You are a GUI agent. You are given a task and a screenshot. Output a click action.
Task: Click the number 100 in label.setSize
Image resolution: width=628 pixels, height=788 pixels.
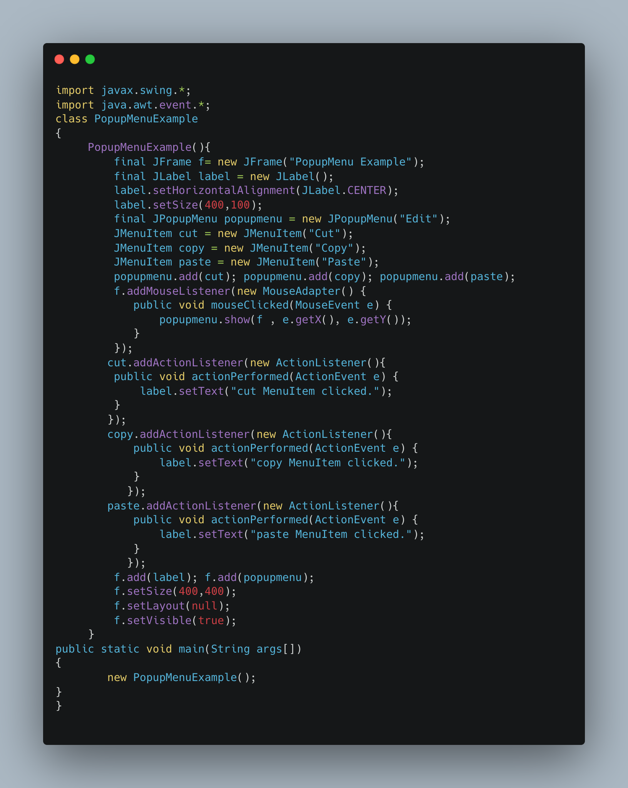pos(241,205)
